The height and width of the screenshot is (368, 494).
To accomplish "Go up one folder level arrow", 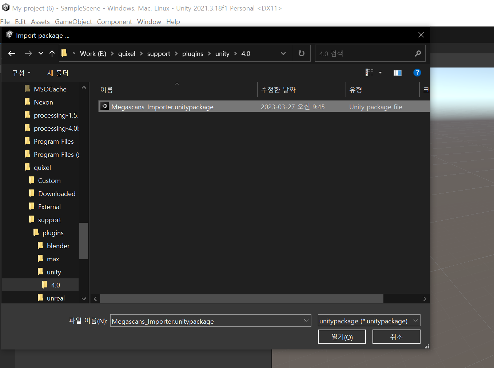I will [52, 53].
